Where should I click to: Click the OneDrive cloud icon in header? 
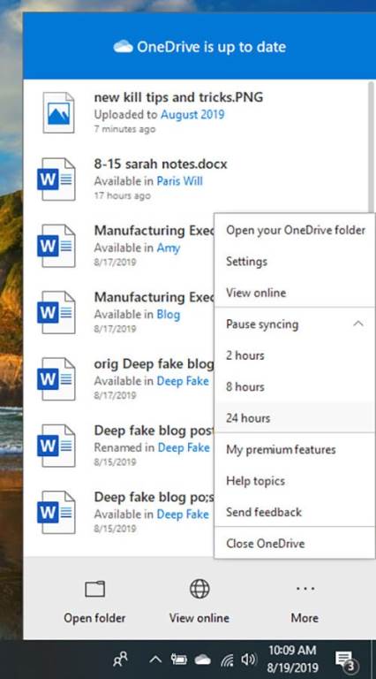[124, 47]
